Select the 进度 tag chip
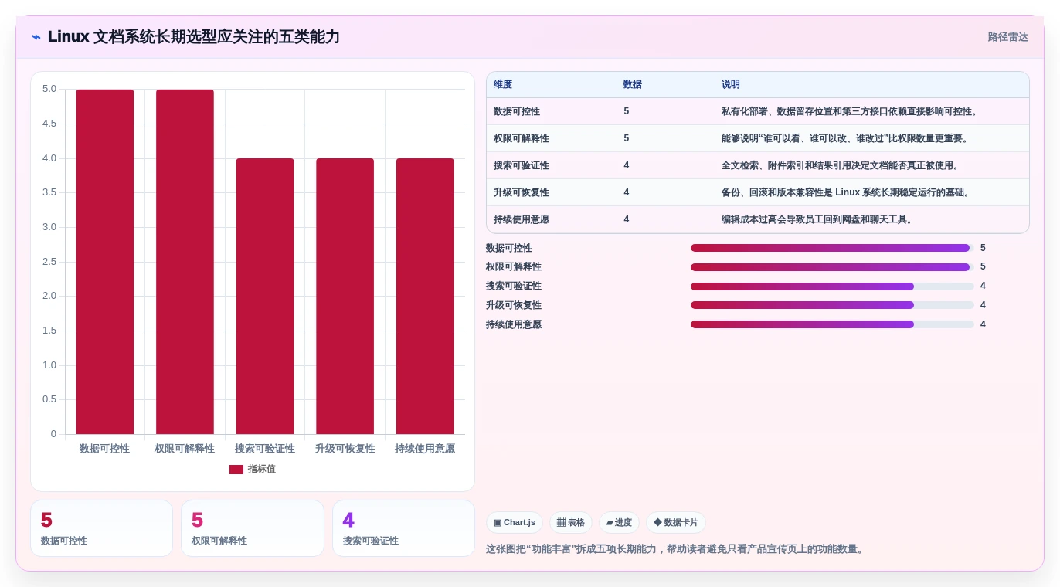This screenshot has width=1060, height=587. click(619, 523)
